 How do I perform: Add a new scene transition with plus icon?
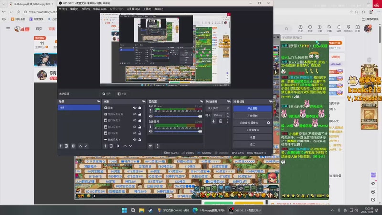213,121
